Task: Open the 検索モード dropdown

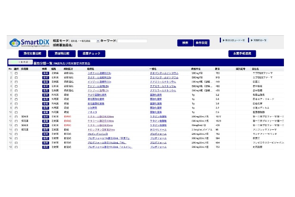Action: click(x=85, y=41)
